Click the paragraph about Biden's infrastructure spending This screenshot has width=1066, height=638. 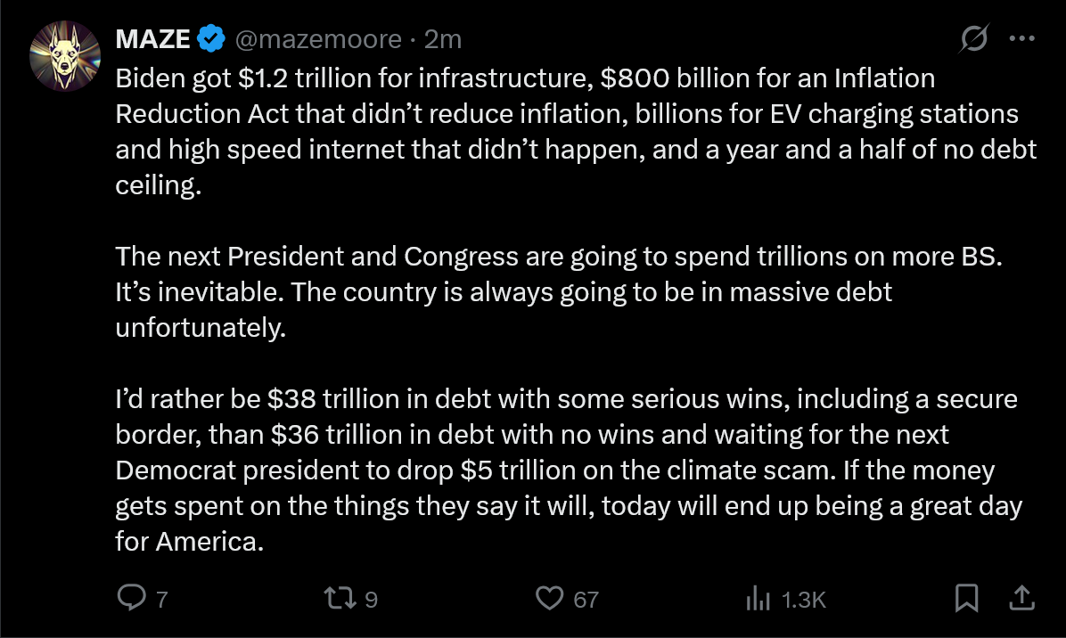[576, 131]
